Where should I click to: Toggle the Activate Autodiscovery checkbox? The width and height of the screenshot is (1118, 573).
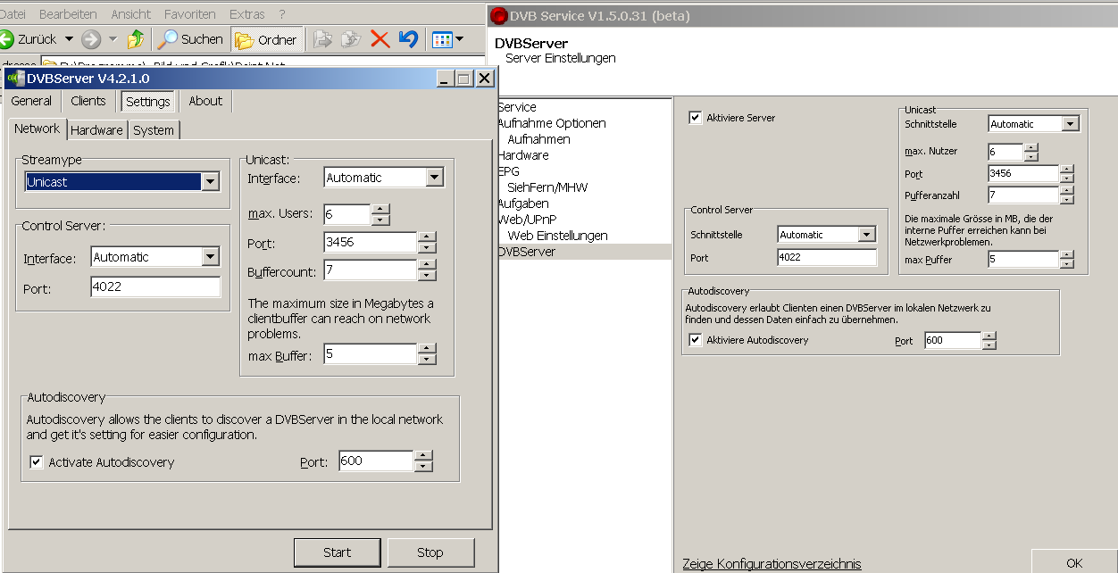tap(37, 462)
